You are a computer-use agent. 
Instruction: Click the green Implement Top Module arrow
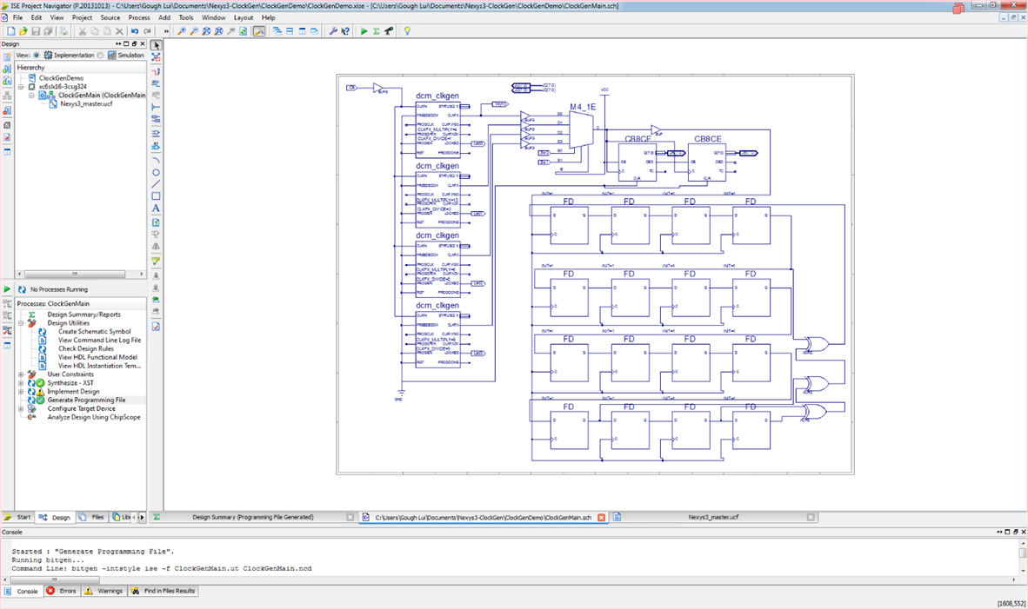364,31
